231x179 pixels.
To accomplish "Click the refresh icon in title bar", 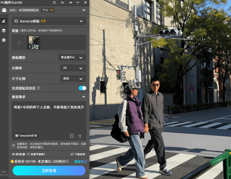I will (54, 3).
